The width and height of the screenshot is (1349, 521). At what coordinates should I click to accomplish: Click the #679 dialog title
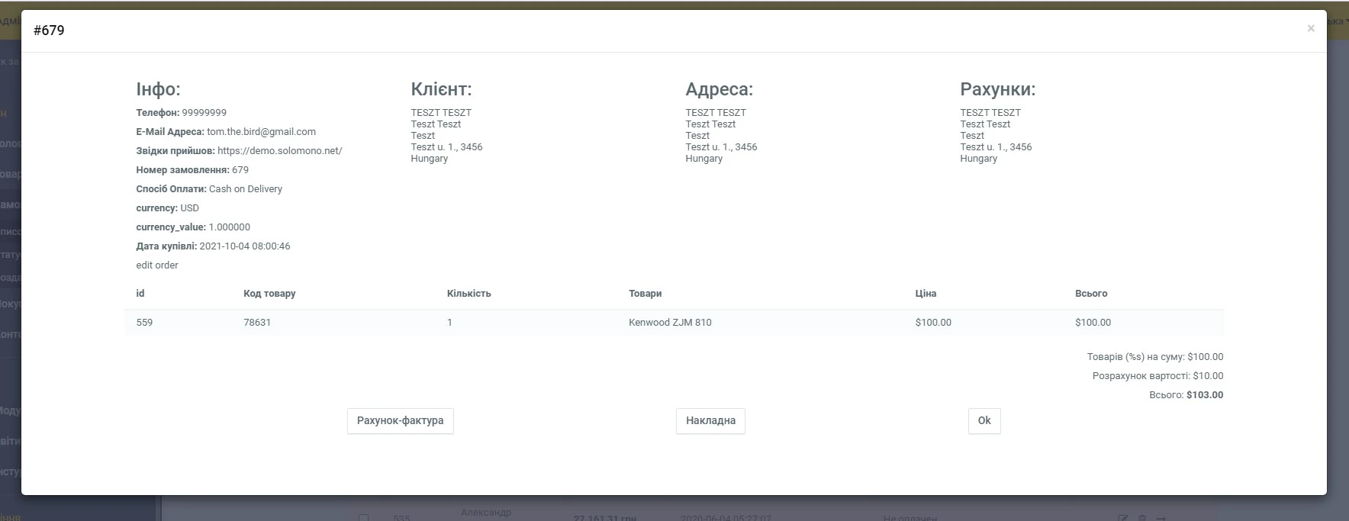[x=49, y=31]
